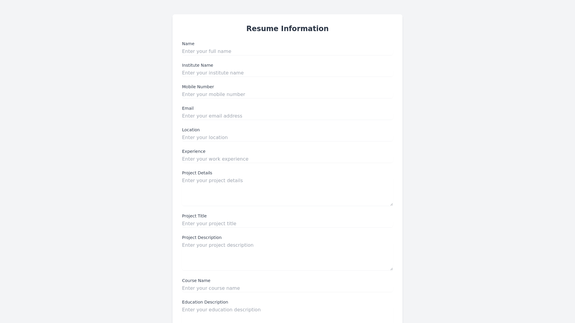The height and width of the screenshot is (323, 575).
Task: Click the Project Description textarea resize grip
Action: coord(391,269)
